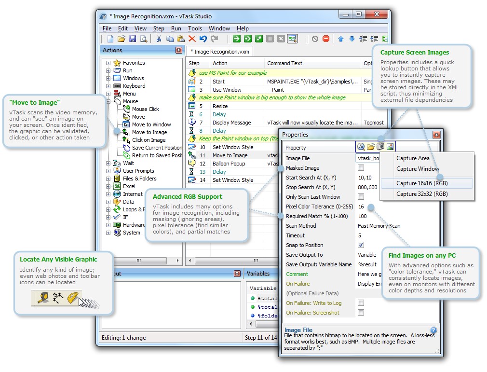Click the Cut scissors icon
Image resolution: width=487 pixels, height=372 pixels.
[159, 39]
